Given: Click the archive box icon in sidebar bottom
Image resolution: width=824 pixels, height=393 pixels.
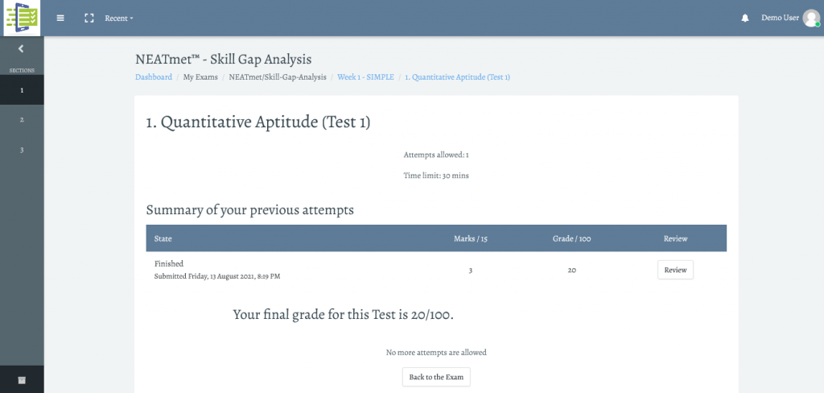Looking at the screenshot, I should [22, 380].
